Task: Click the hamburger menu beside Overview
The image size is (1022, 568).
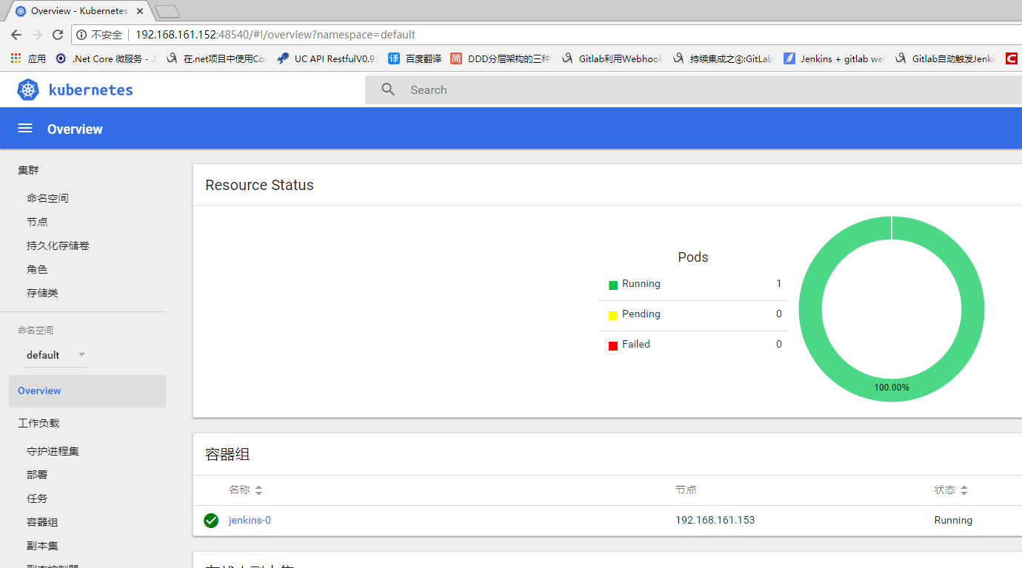Action: pos(24,127)
